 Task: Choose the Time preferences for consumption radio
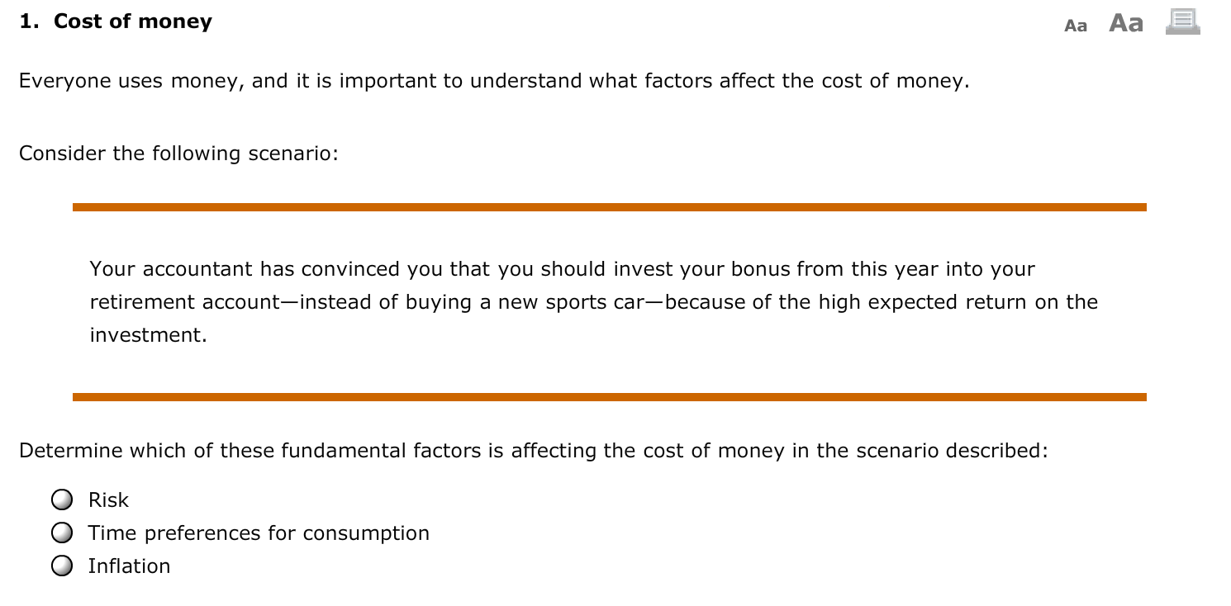tap(61, 533)
